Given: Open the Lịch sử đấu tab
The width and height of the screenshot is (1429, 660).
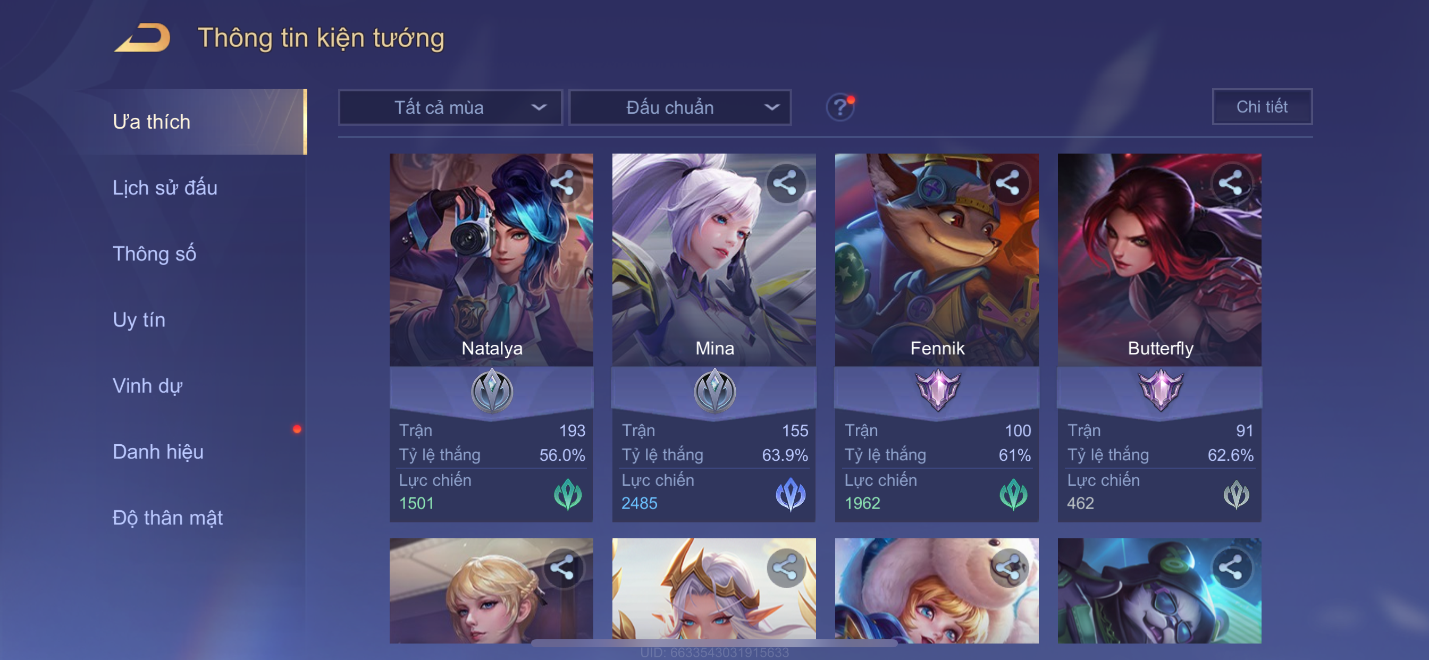Looking at the screenshot, I should pyautogui.click(x=165, y=188).
